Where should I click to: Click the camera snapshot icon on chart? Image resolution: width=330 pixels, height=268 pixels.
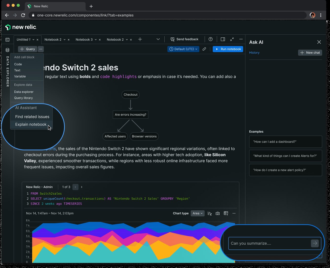218,213
